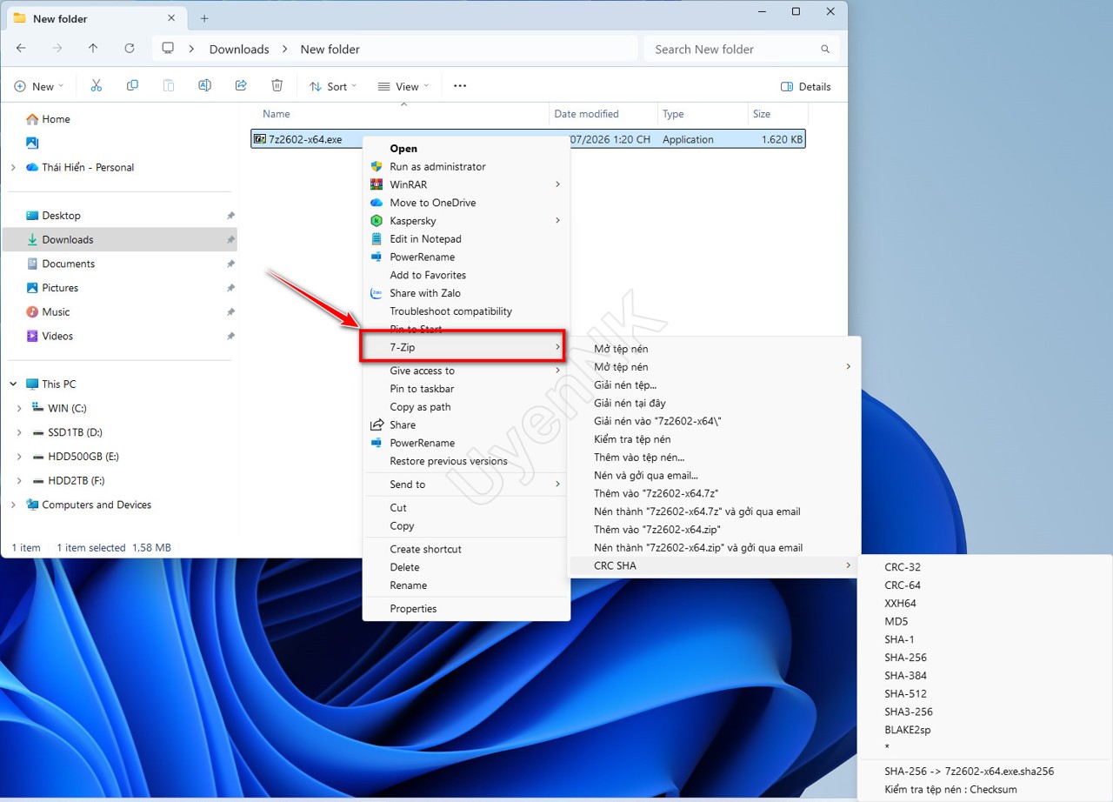Select CRC-32 checksum
This screenshot has height=802, width=1113.
pos(903,567)
